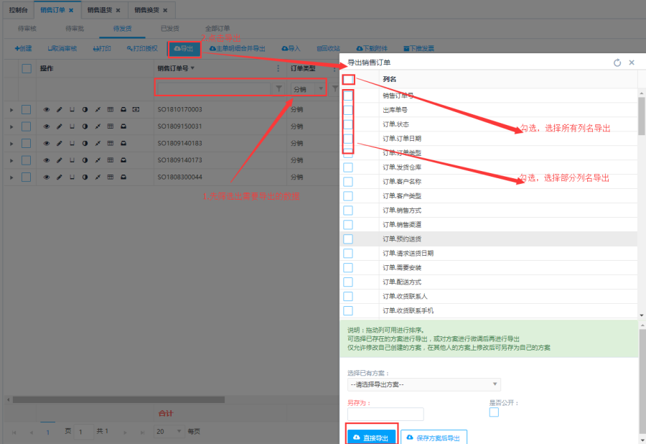This screenshot has height=444, width=646.
Task: Click the filter funnel icon beside order number field
Action: (278, 88)
